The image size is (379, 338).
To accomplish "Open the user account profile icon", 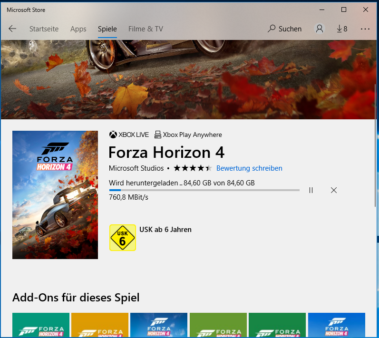I will pos(319,29).
